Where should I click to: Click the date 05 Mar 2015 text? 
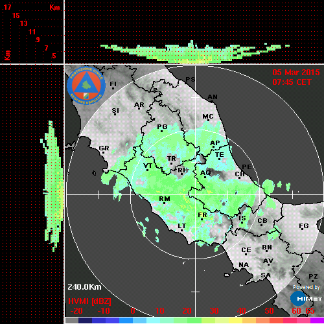point(296,73)
